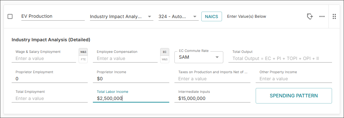Select the FTE employment toggle
This screenshot has height=118, width=344.
pyautogui.click(x=83, y=59)
